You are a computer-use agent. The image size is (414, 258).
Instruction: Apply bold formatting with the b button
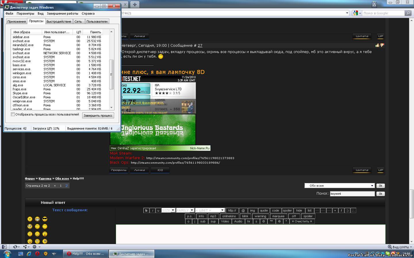click(146, 210)
